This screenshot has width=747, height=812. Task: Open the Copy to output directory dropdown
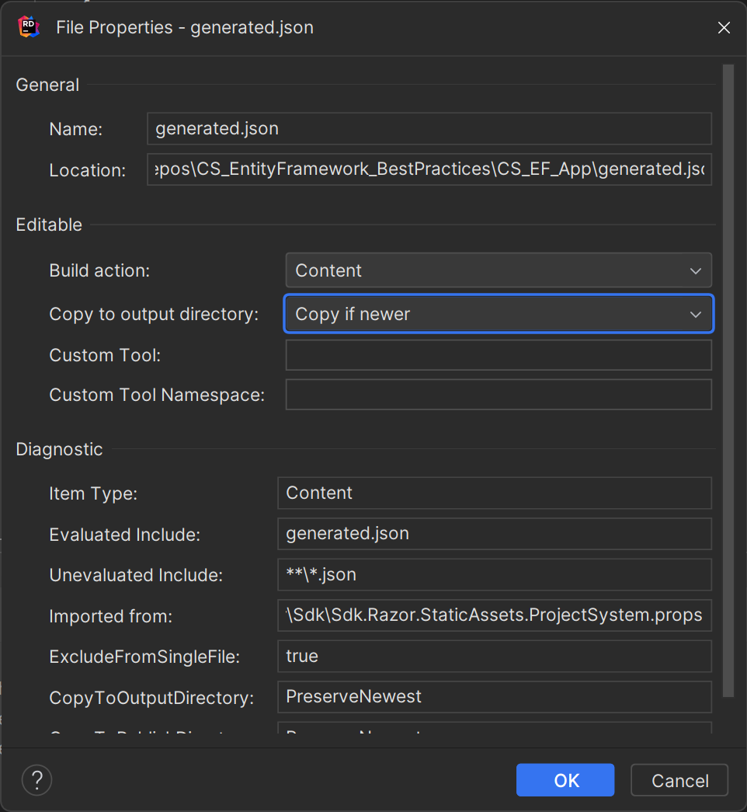(498, 315)
